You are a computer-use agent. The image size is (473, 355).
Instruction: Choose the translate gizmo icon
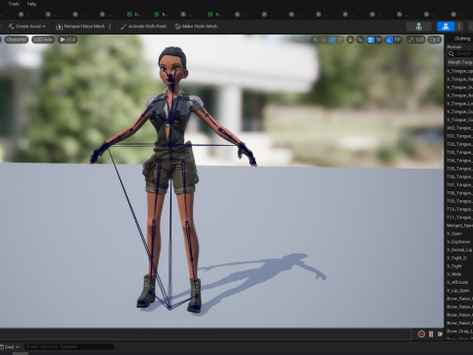tap(323, 39)
